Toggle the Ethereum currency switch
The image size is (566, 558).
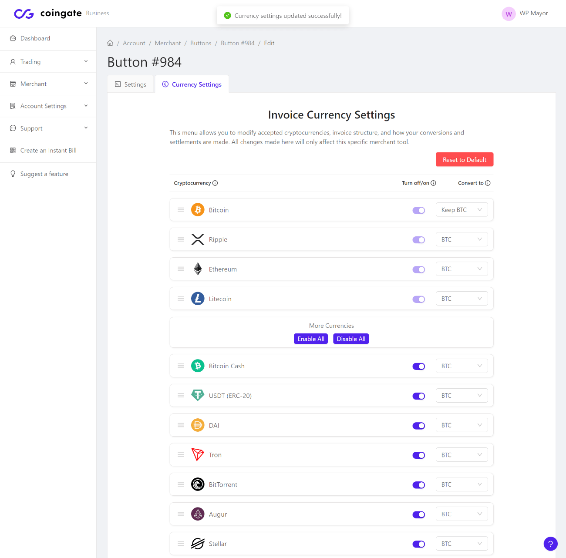(419, 269)
